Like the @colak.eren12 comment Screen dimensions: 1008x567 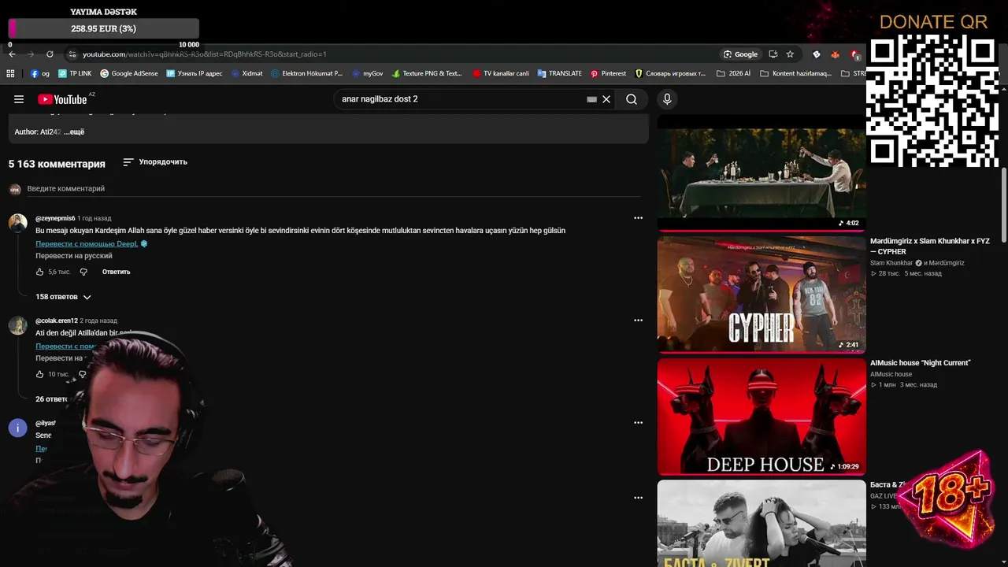(x=40, y=374)
